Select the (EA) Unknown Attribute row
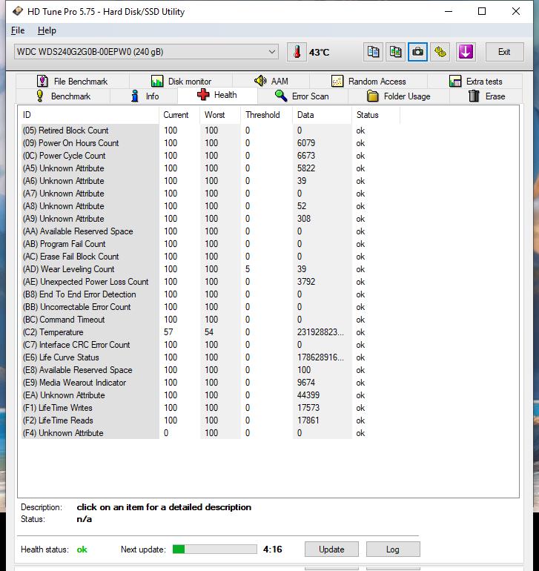The image size is (539, 571). pos(211,395)
